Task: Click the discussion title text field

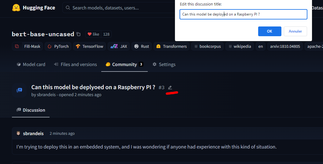Action: [243, 14]
